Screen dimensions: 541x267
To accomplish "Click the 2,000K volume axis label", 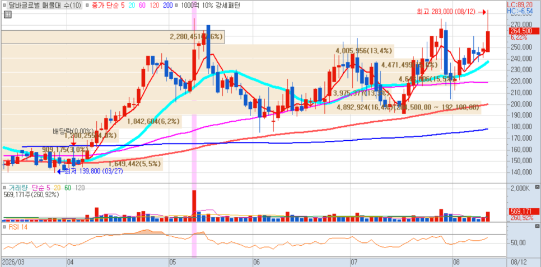I will [x=520, y=189].
